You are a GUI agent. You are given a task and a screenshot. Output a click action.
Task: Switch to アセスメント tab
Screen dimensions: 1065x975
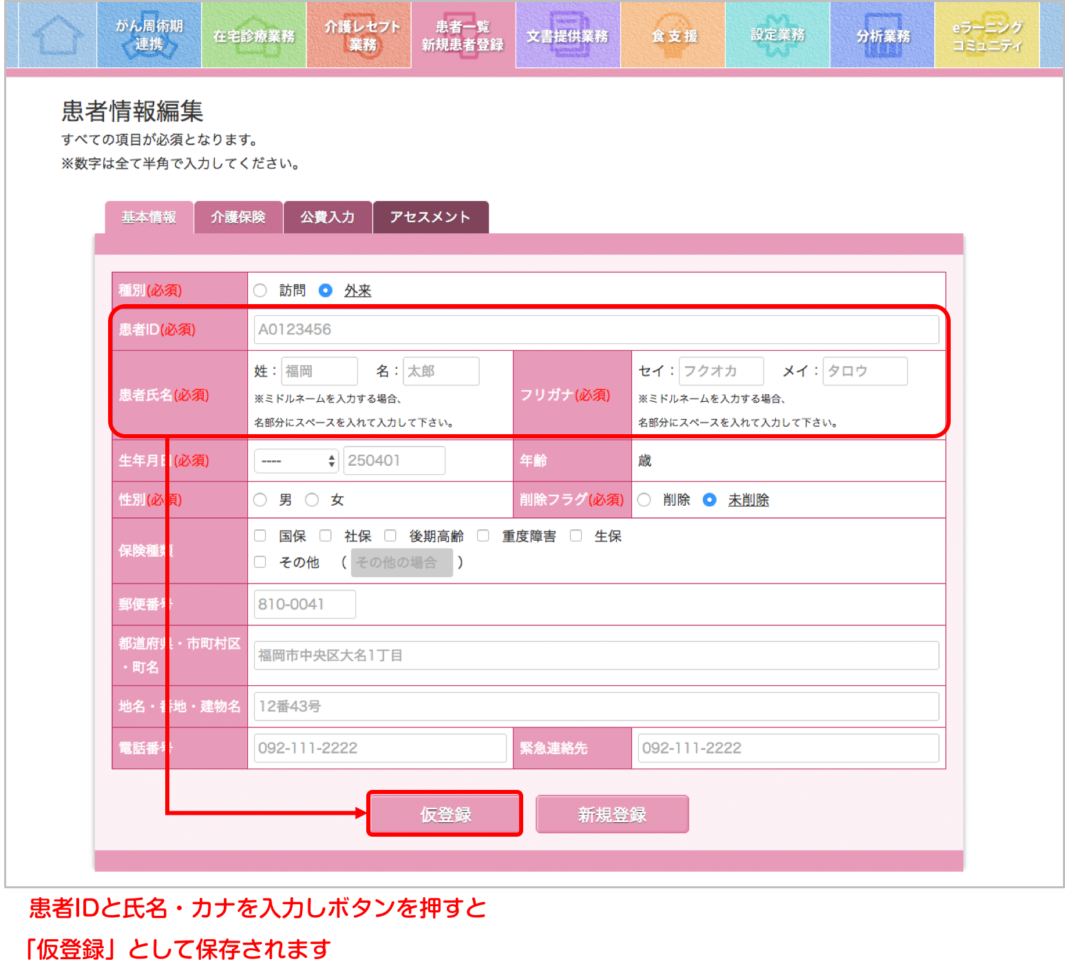[x=430, y=217]
